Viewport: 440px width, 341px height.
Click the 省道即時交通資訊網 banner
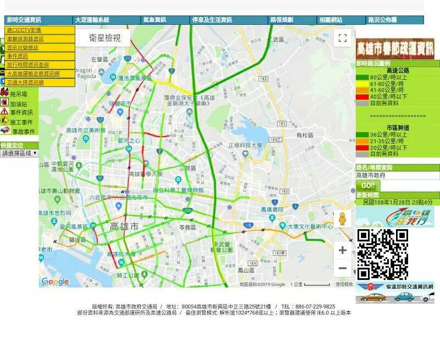(395, 293)
